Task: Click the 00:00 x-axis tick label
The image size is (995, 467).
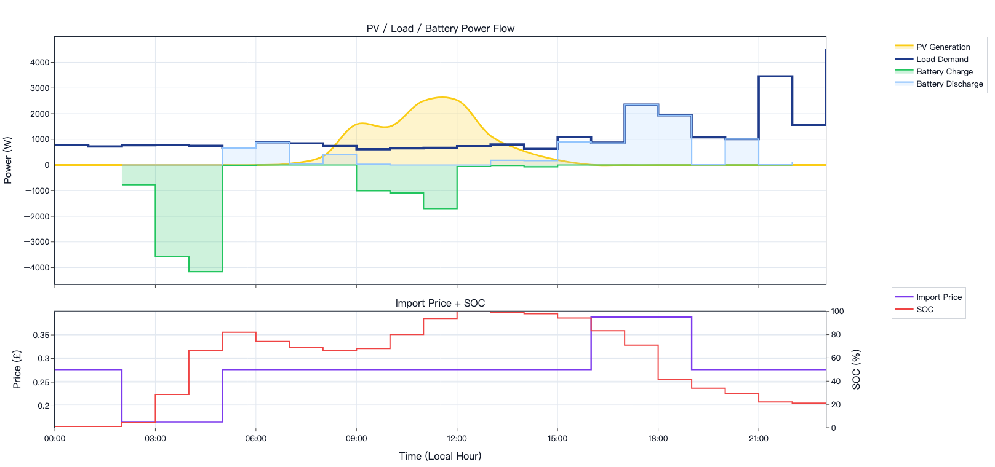Action: pos(55,438)
